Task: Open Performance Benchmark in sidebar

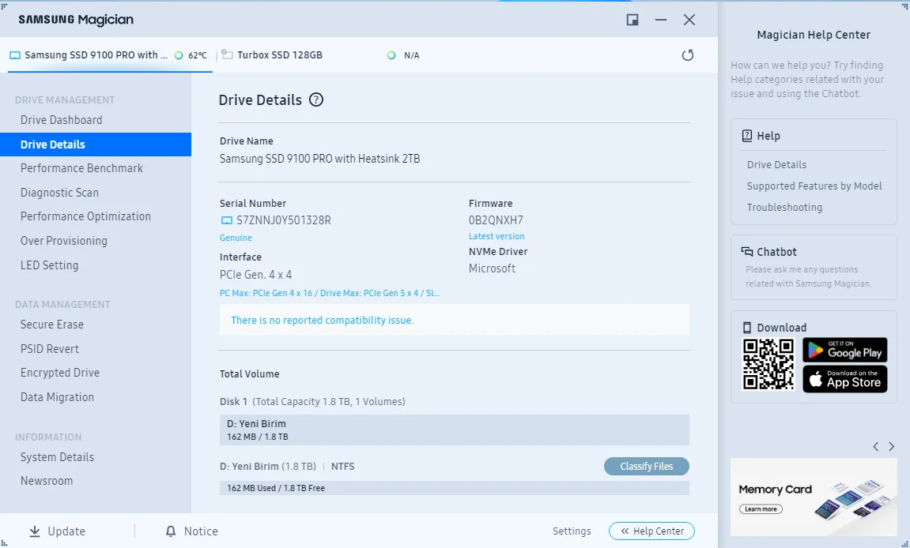Action: point(81,168)
